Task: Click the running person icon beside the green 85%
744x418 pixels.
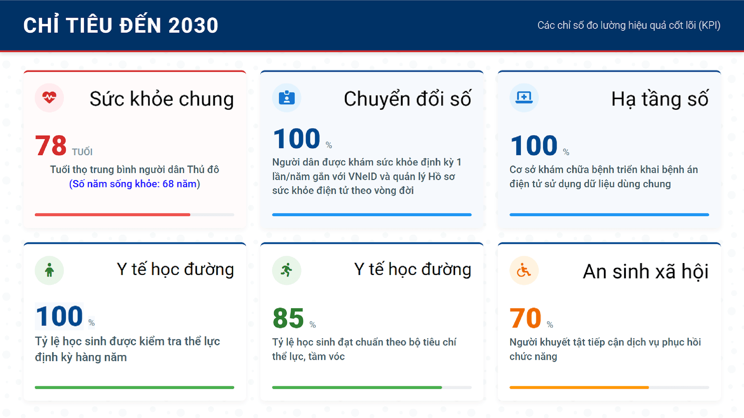Action: pyautogui.click(x=287, y=270)
